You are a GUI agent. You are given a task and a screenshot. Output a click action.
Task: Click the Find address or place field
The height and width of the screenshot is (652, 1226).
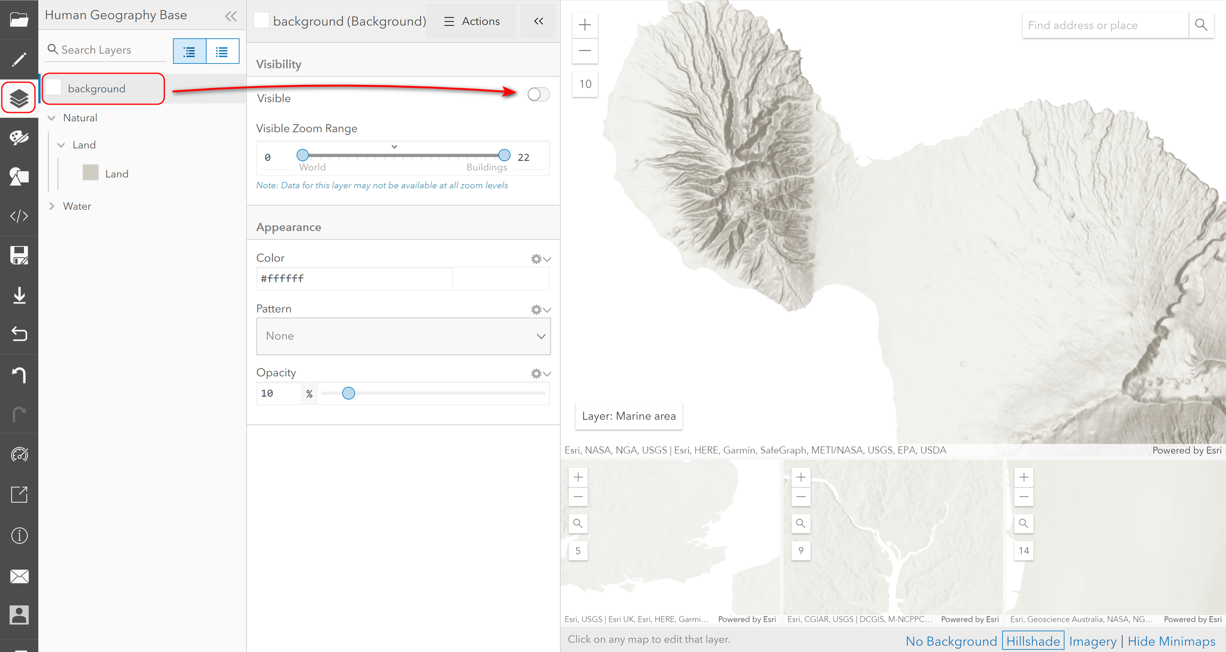click(x=1105, y=25)
